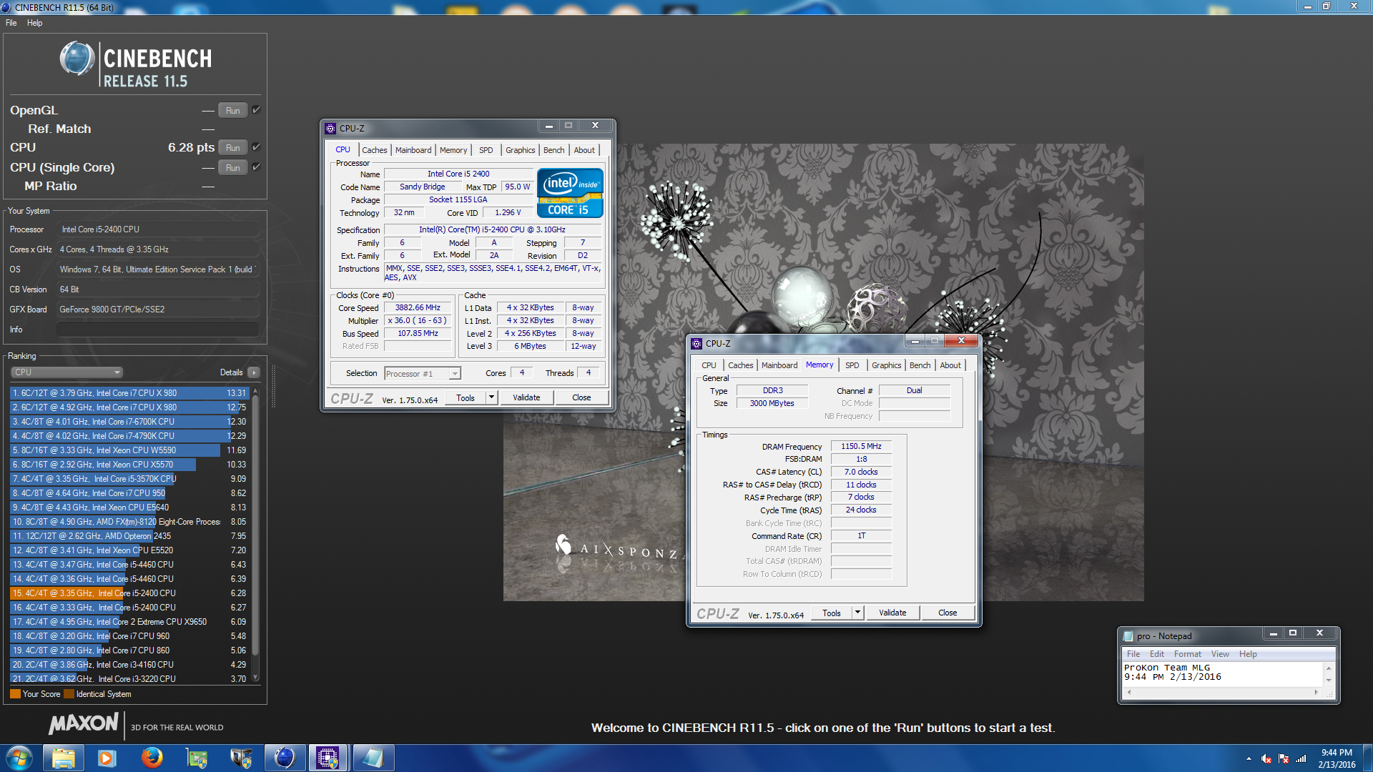Open the Ranking Details arrow button
Viewport: 1373px width, 772px height.
click(254, 372)
